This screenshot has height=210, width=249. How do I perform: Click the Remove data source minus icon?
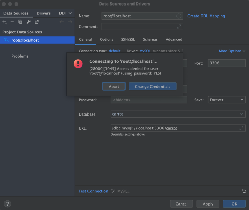pyautogui.click(x=12, y=22)
